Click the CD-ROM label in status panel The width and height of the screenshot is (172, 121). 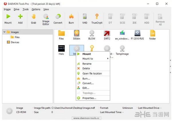pyautogui.click(x=21, y=112)
